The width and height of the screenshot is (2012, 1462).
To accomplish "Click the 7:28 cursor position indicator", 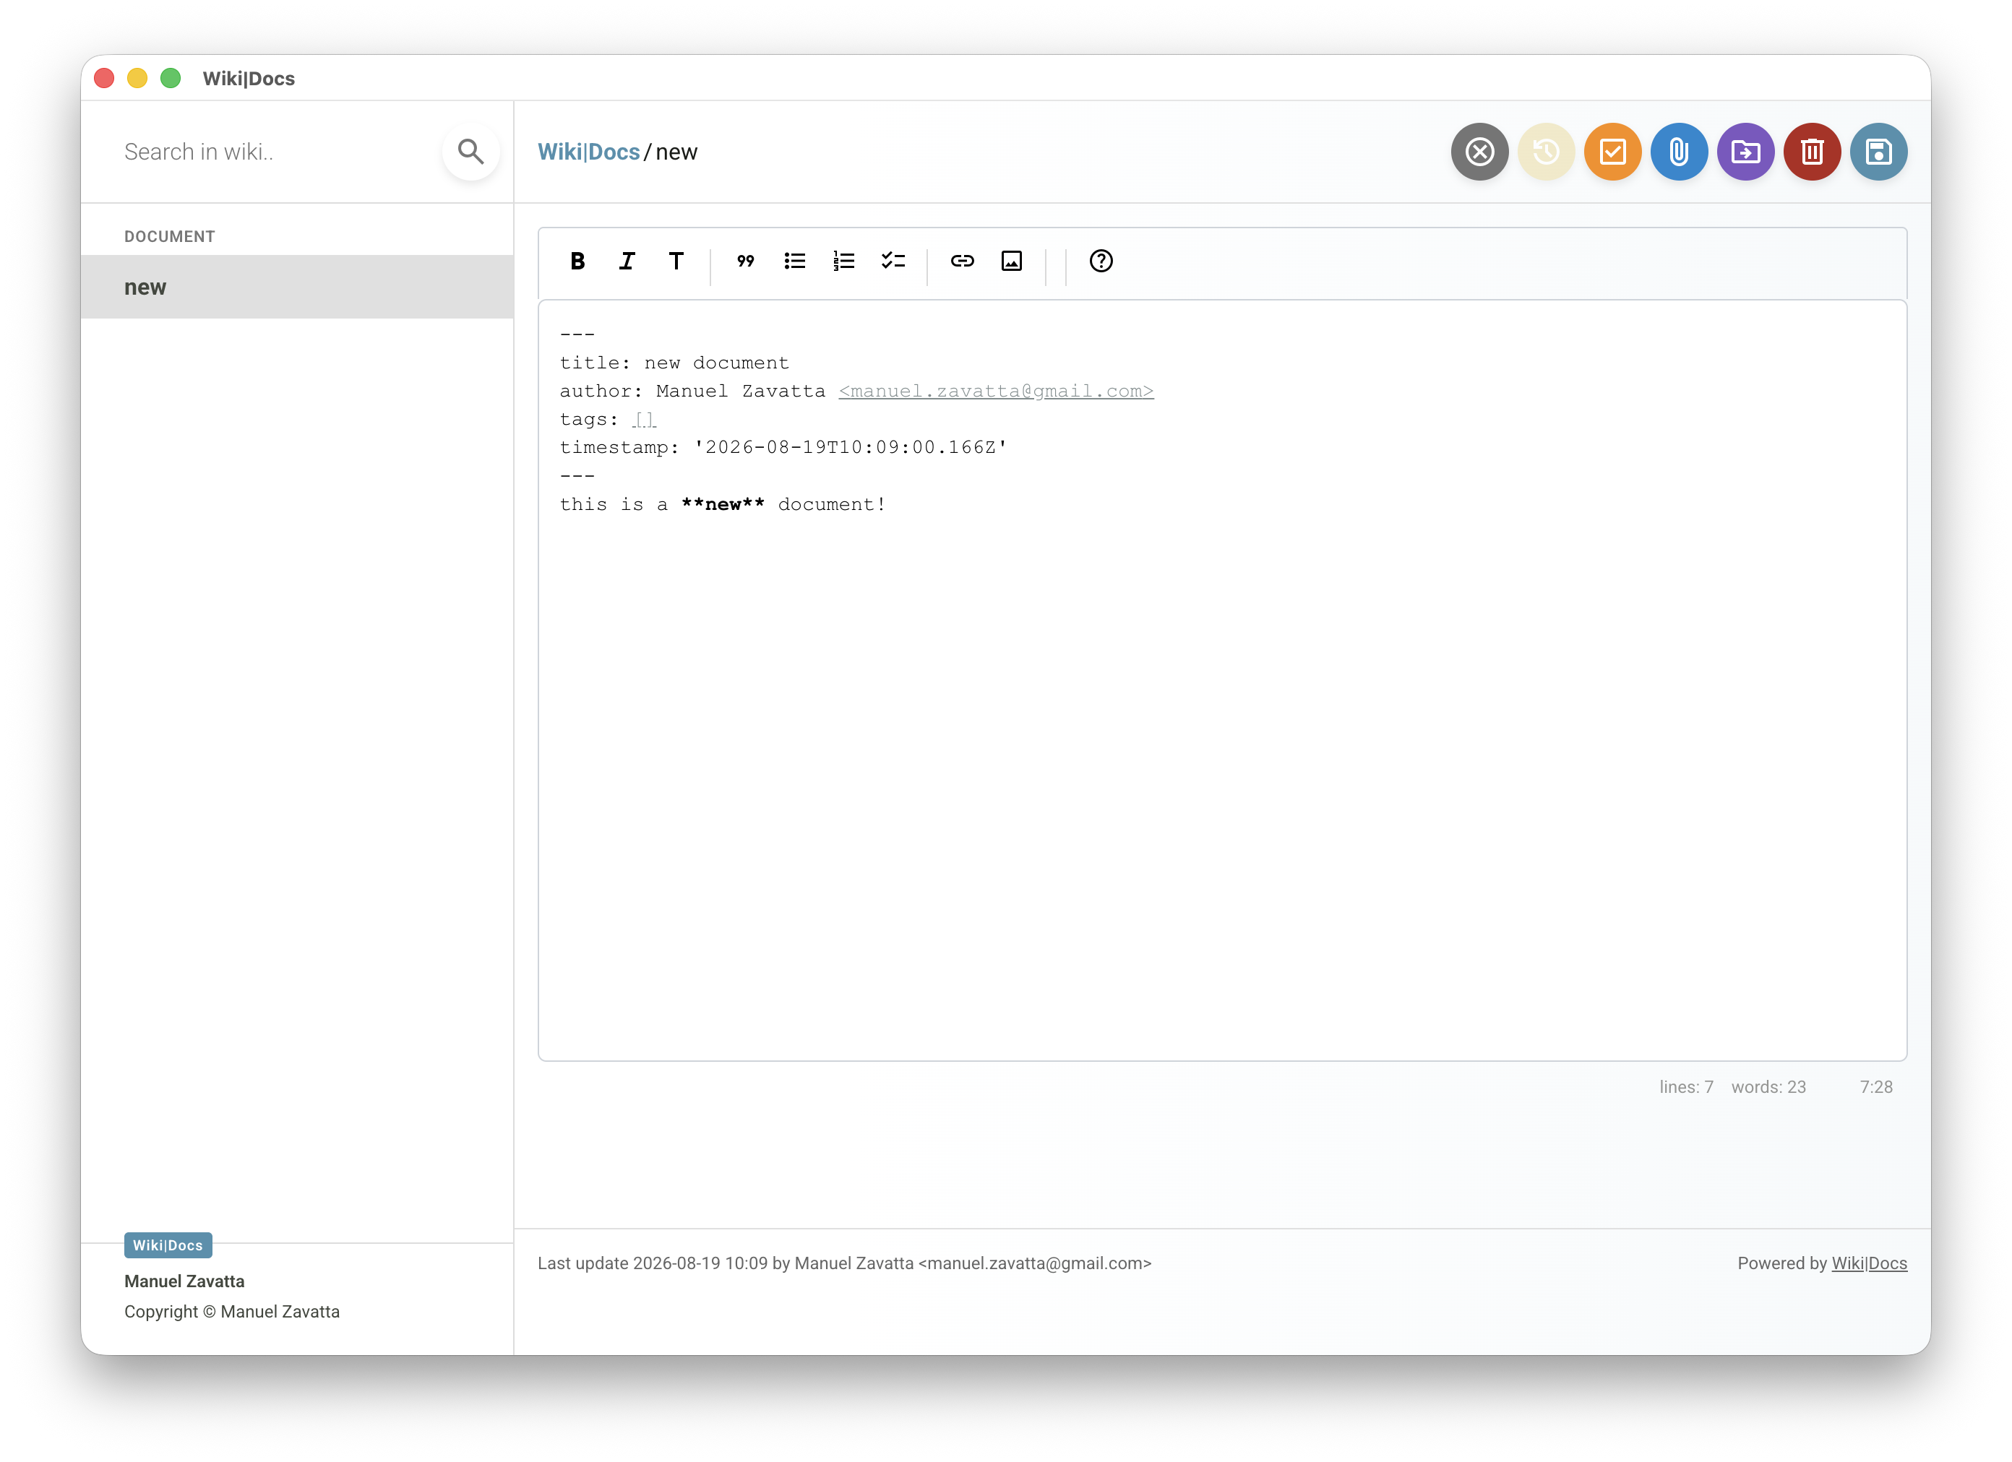I will pos(1876,1087).
